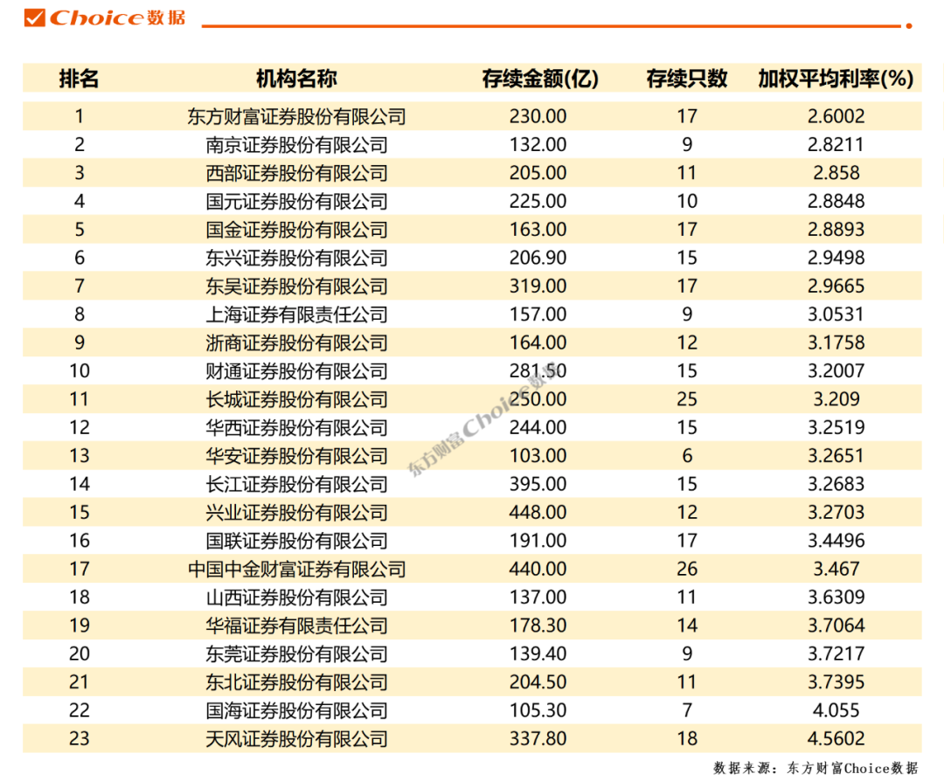Select the rate value 3.209

(x=836, y=399)
